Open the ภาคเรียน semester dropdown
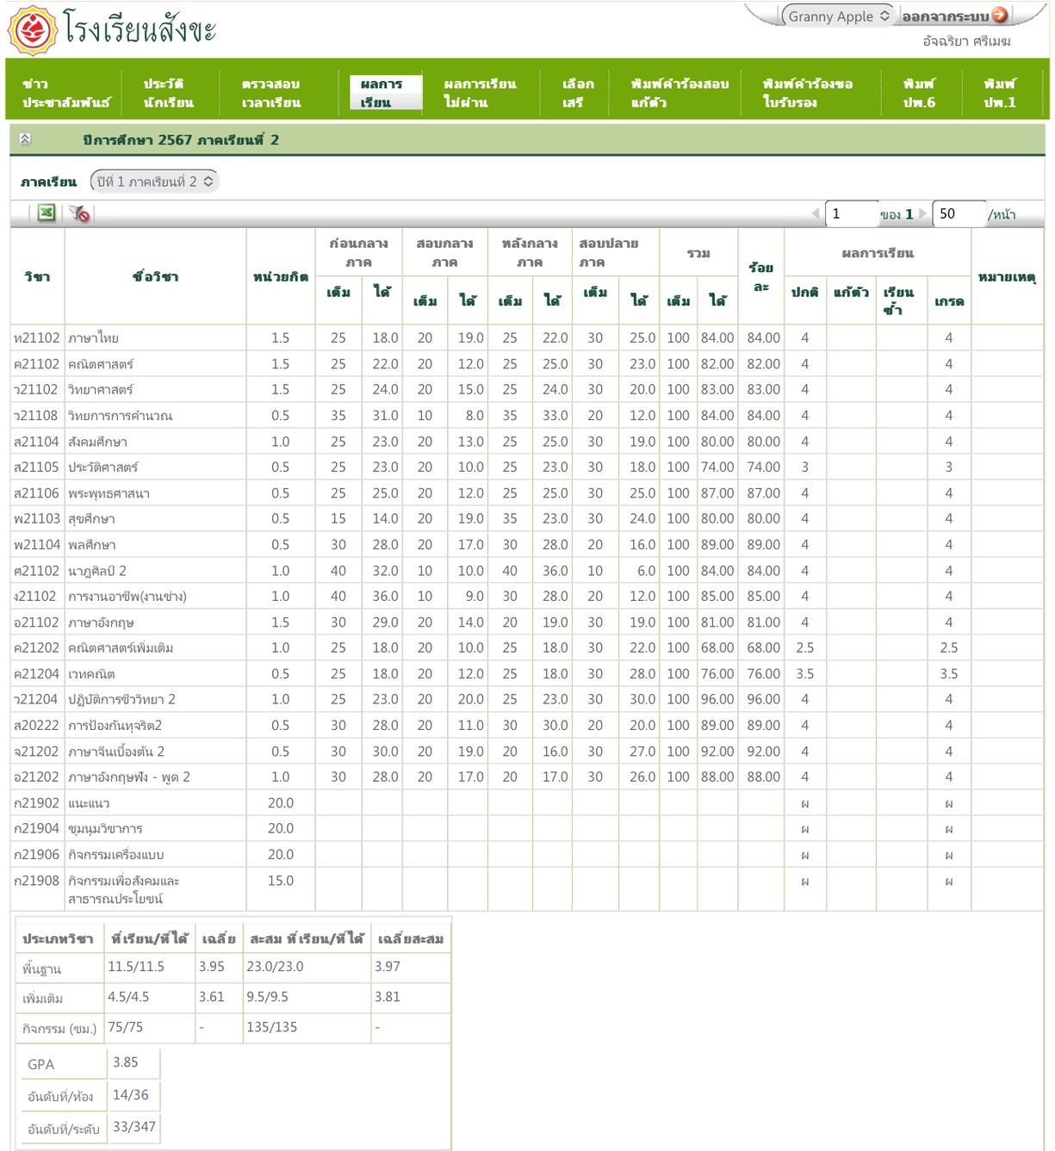 point(154,182)
